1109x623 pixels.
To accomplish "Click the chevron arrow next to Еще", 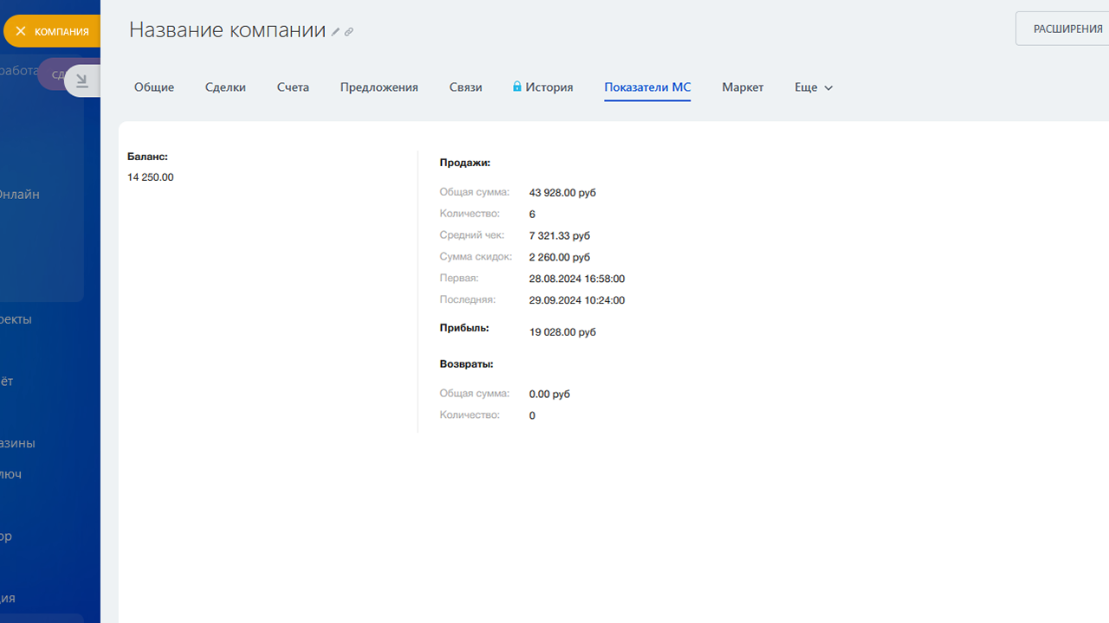I will (828, 88).
